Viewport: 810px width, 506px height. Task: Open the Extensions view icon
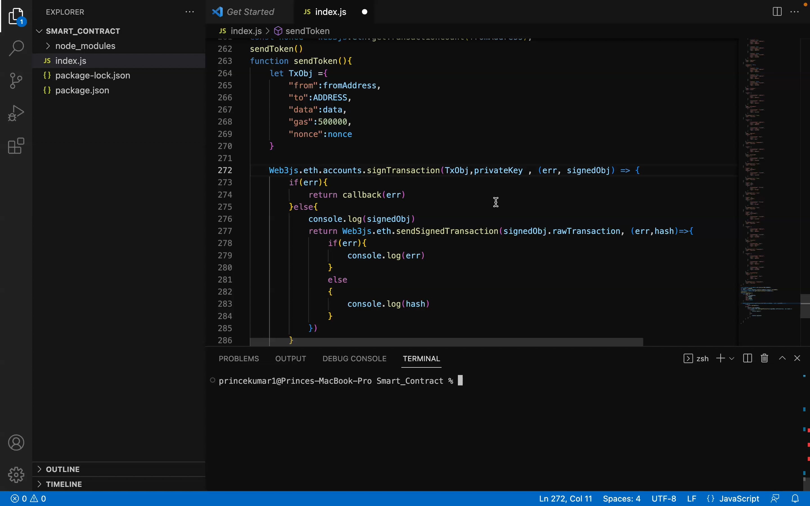16,146
